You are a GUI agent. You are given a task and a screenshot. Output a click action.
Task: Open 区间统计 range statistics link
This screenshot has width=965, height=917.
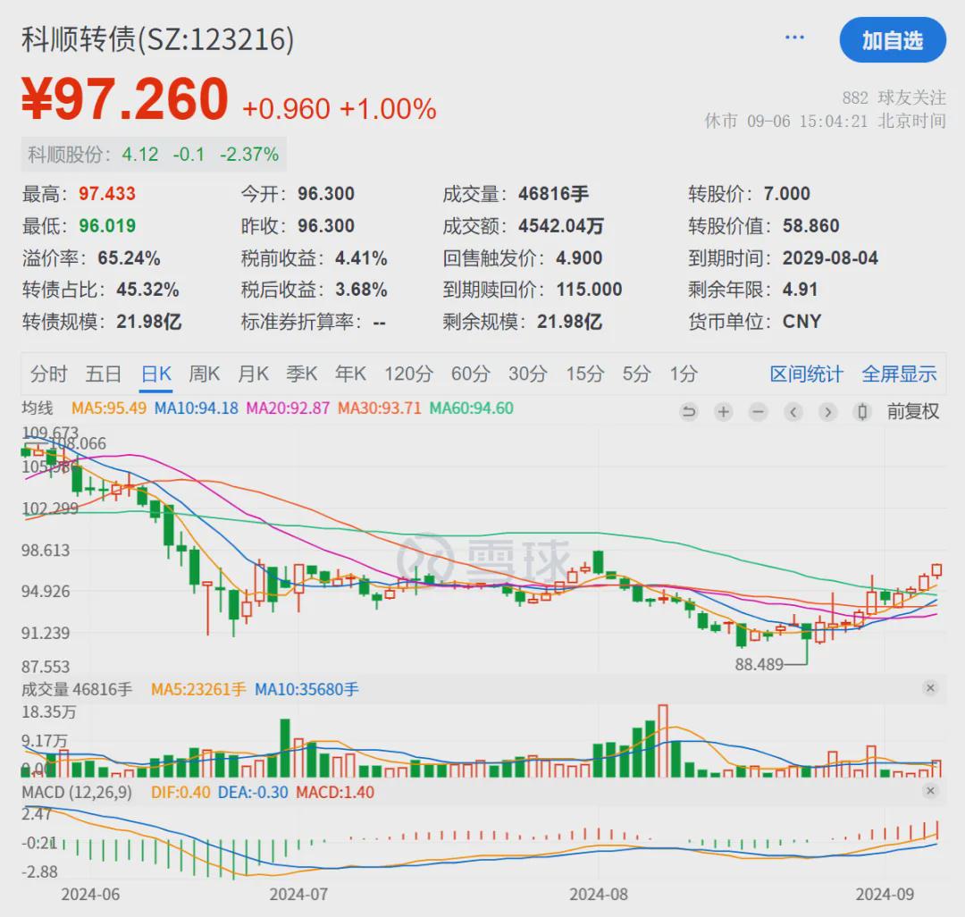pyautogui.click(x=806, y=374)
